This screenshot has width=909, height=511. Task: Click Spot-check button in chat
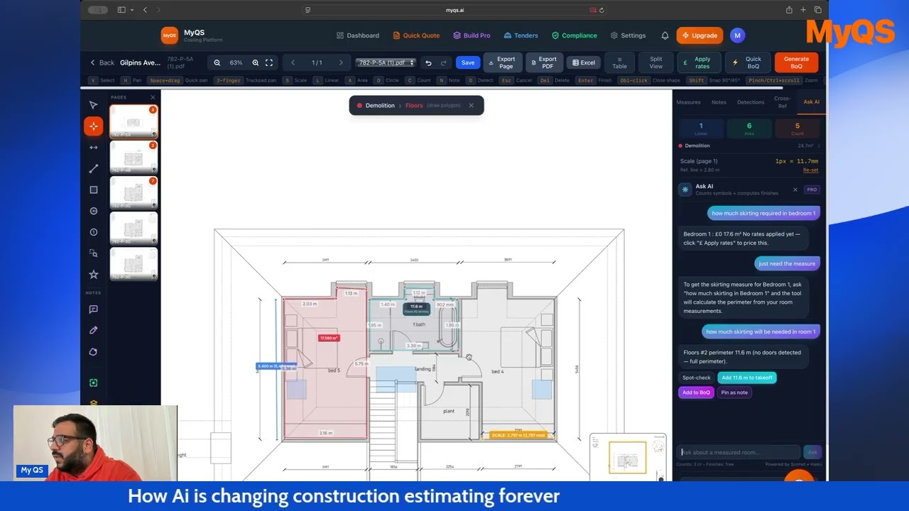(696, 378)
